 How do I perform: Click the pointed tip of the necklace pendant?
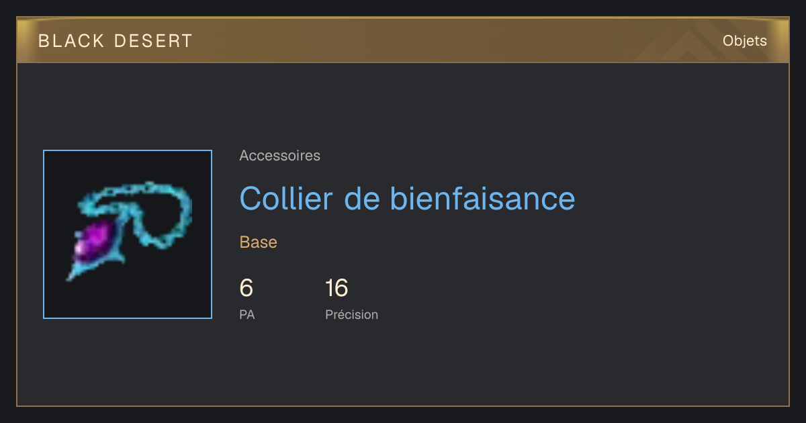[70, 277]
